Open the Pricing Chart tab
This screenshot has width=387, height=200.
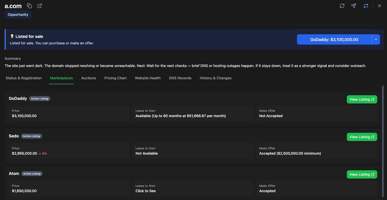tap(115, 78)
